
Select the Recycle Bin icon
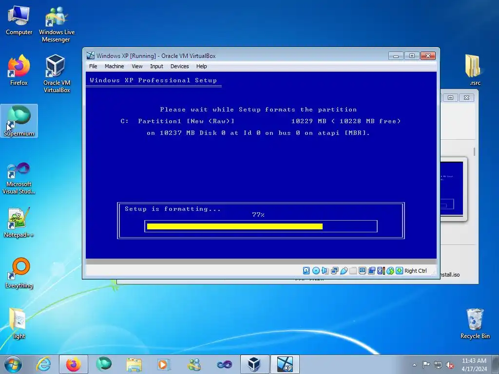click(475, 323)
